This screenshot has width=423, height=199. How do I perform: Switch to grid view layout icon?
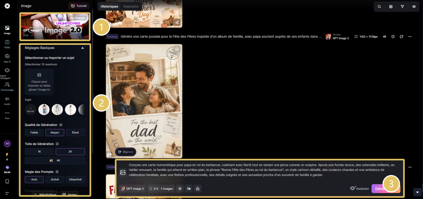point(391,6)
